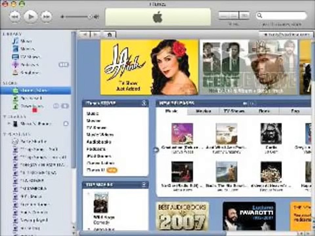Open iTunes U link in store panel
315x236 pixels.
[x=95, y=170]
